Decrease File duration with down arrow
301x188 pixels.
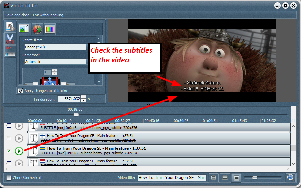(84, 100)
